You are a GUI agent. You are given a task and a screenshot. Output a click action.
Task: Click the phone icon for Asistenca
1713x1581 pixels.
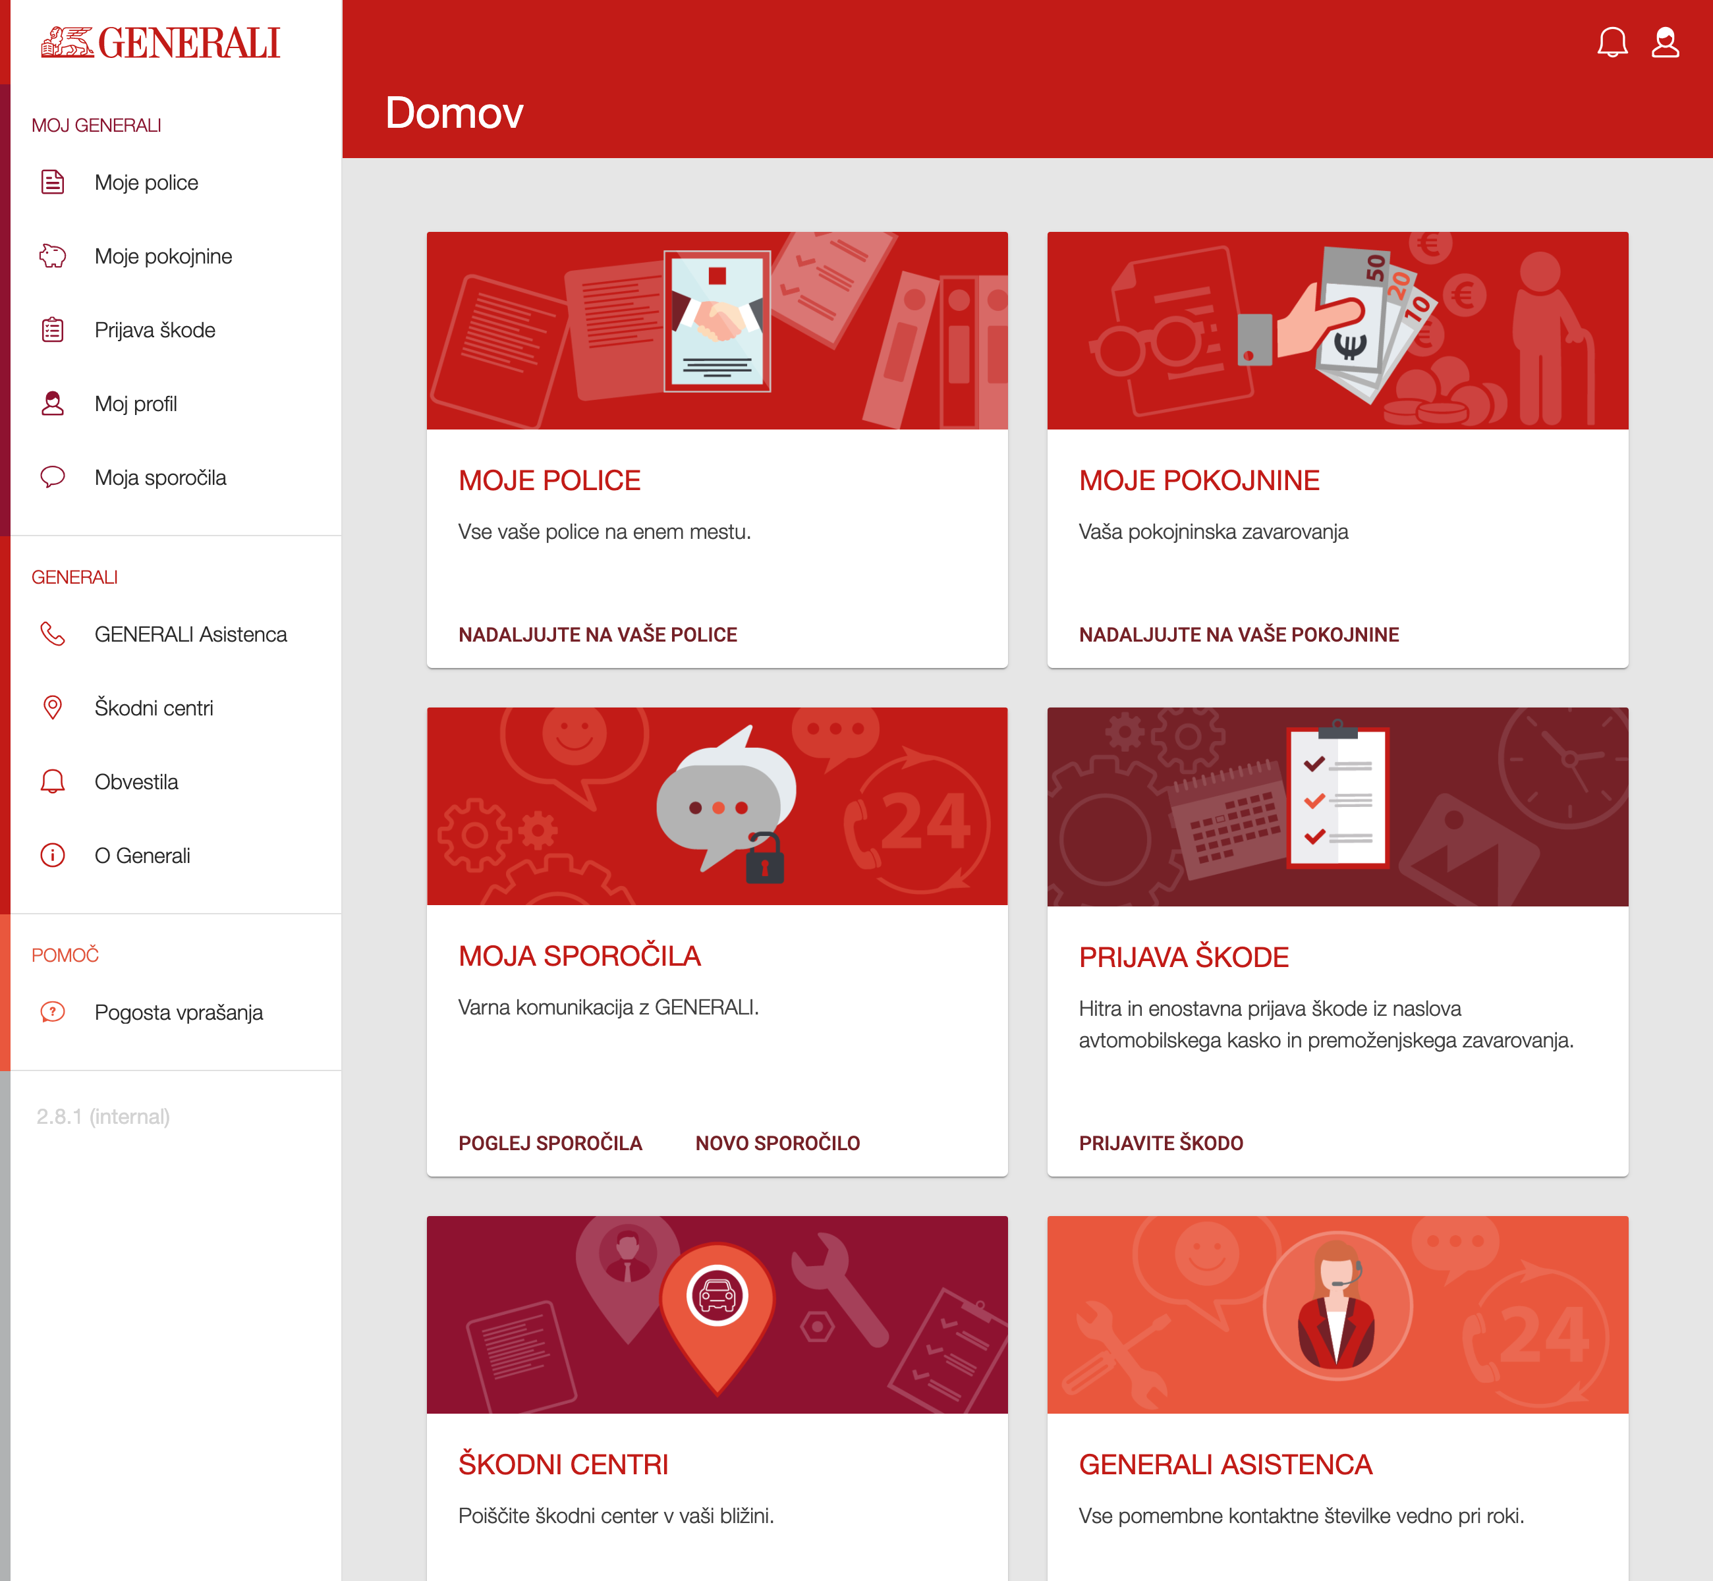(53, 634)
